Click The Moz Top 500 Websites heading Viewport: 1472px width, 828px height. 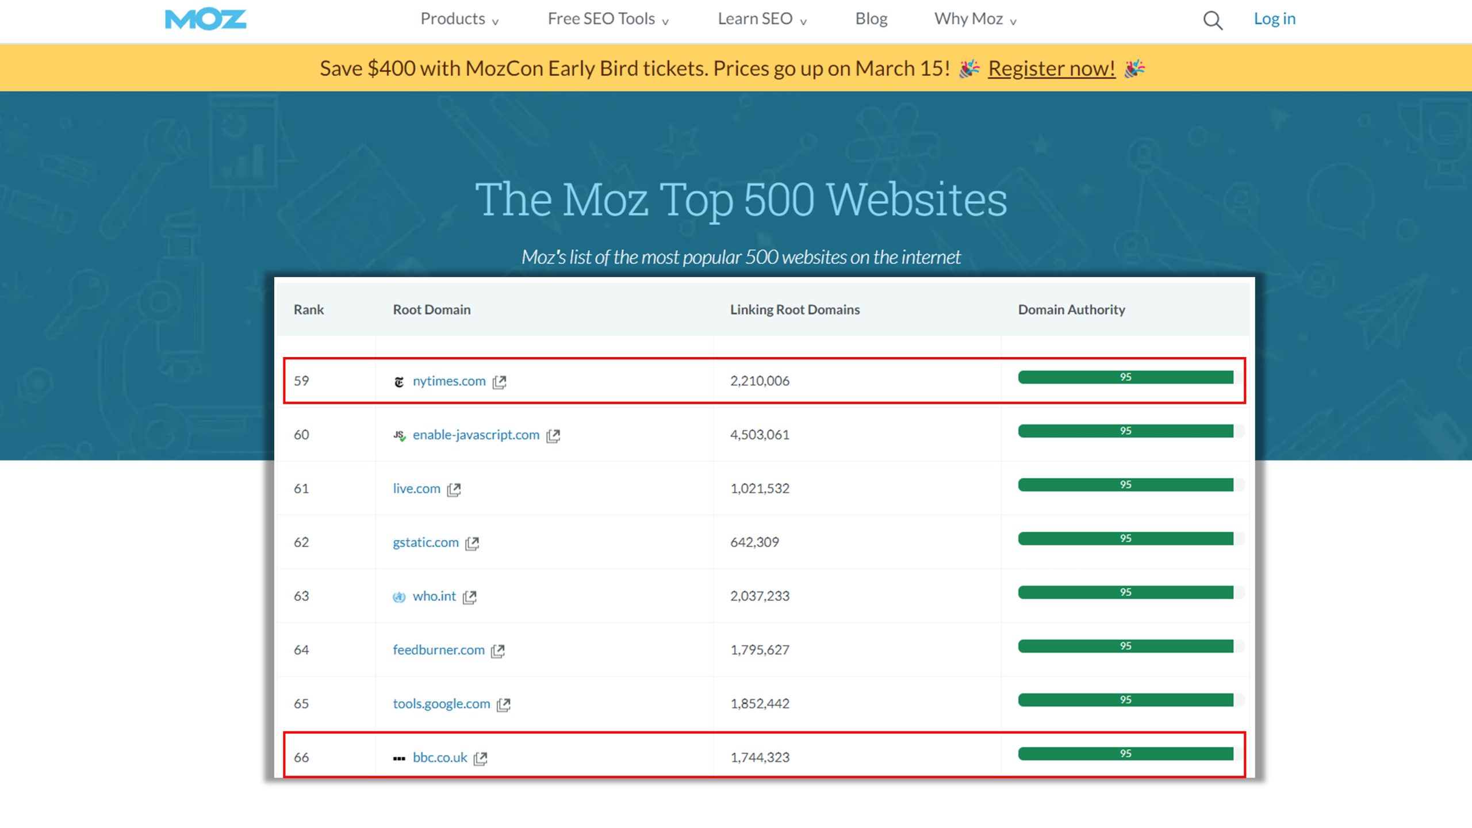point(741,200)
